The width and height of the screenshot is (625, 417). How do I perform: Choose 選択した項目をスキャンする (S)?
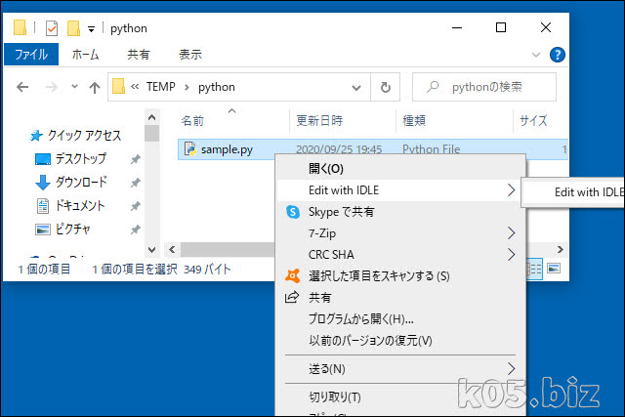click(400, 276)
